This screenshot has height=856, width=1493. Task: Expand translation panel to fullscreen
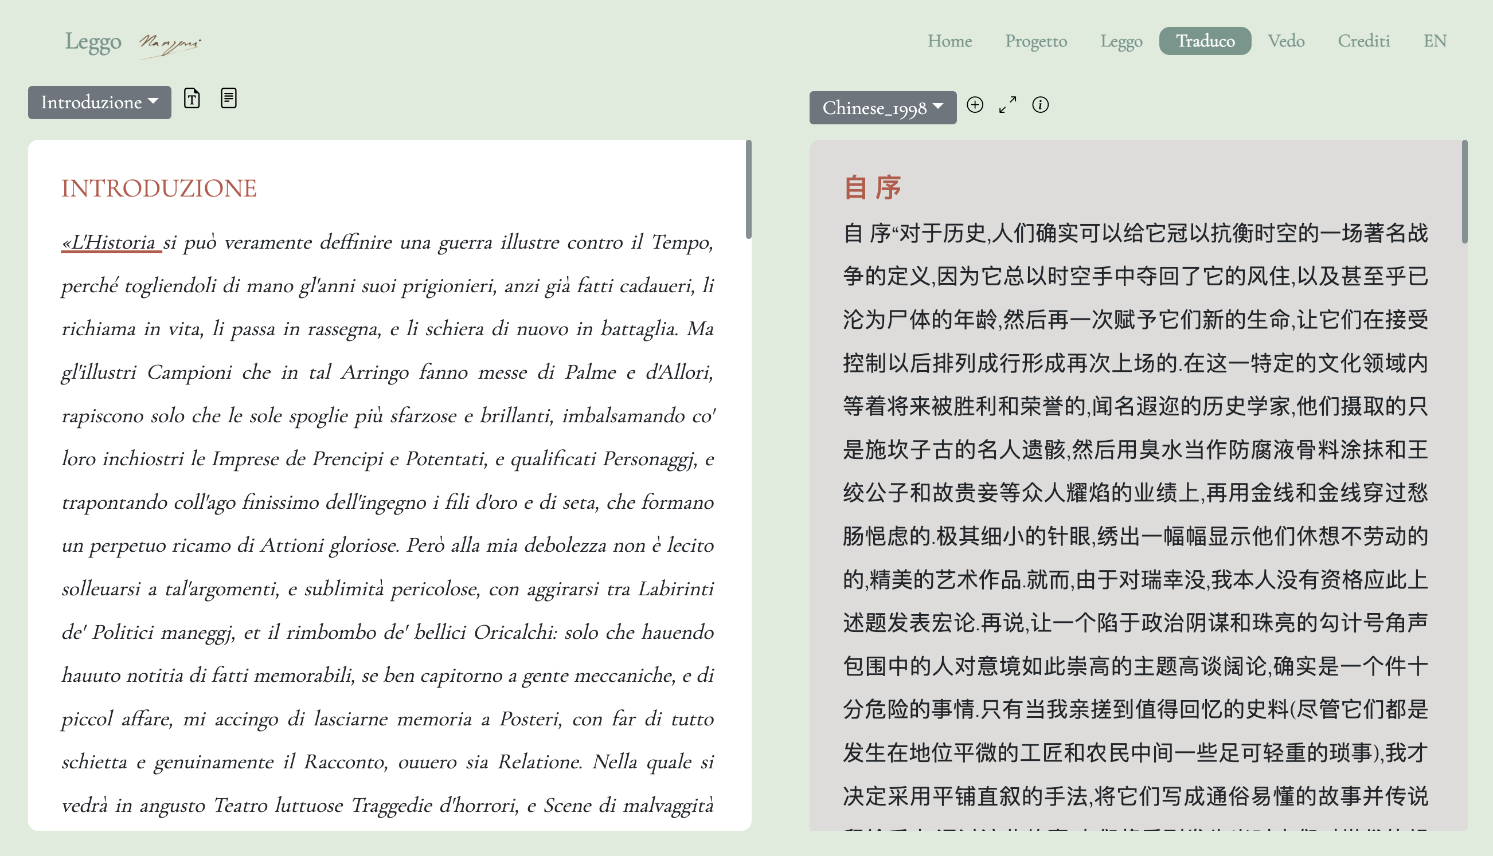pyautogui.click(x=1008, y=105)
